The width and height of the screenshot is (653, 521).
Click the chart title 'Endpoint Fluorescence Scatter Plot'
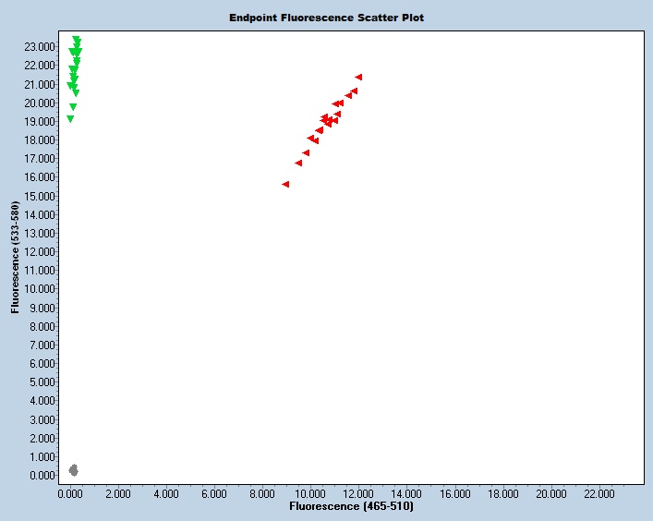click(x=327, y=18)
